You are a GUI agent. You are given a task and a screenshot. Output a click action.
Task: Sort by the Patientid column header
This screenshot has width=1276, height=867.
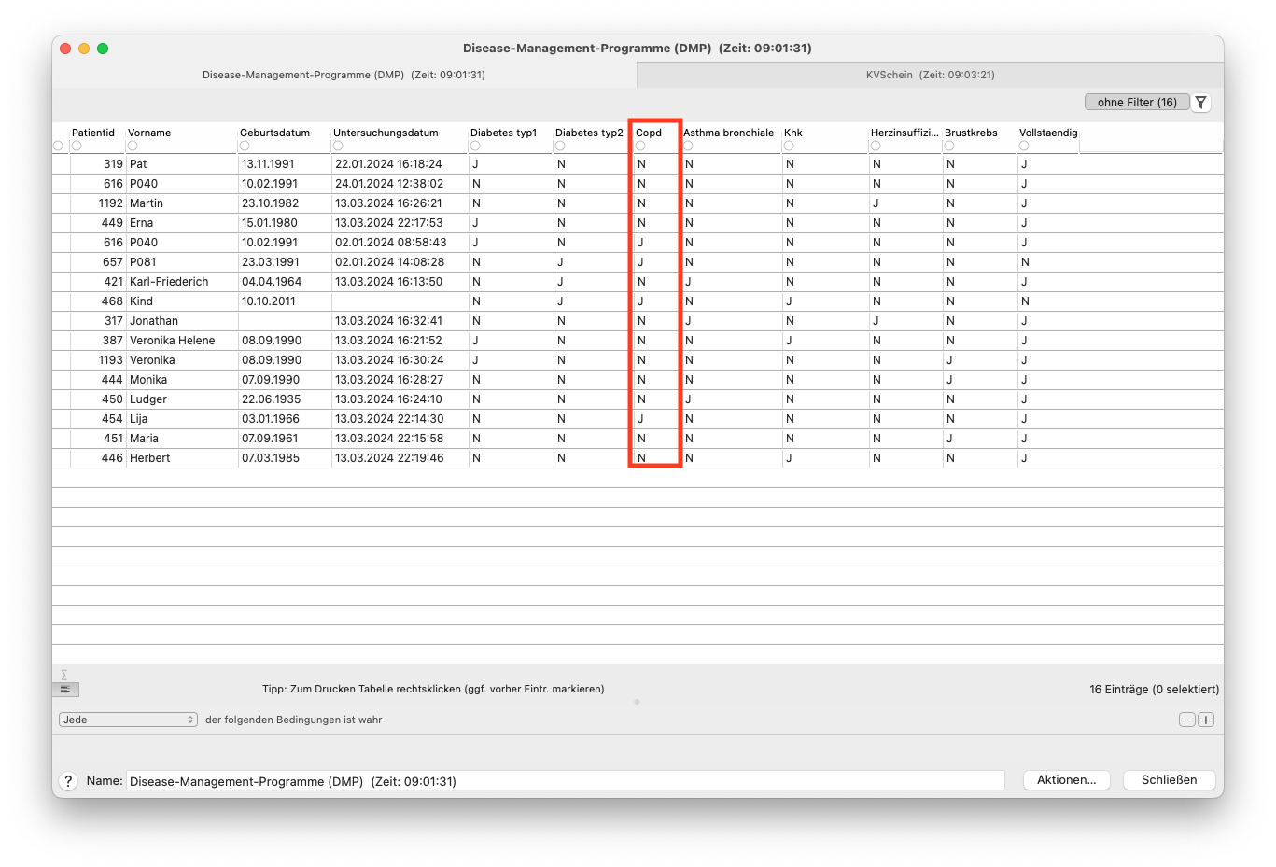click(x=93, y=133)
